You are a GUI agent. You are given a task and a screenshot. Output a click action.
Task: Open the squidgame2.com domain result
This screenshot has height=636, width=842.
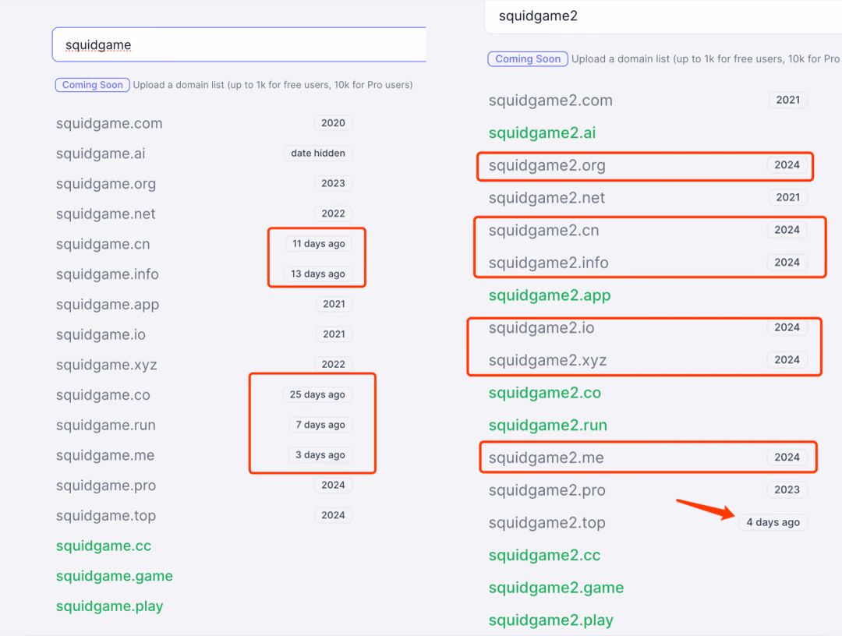[x=550, y=101]
